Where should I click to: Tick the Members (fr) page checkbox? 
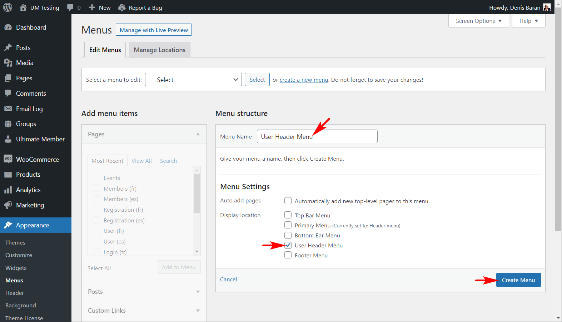coord(96,188)
